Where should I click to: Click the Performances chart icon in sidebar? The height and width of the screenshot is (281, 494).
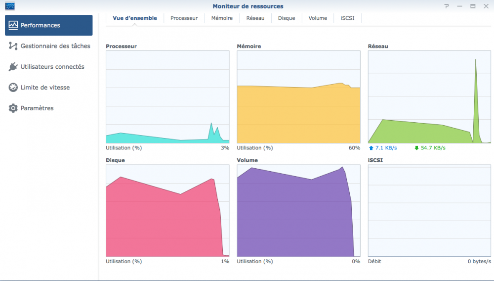[x=13, y=25]
